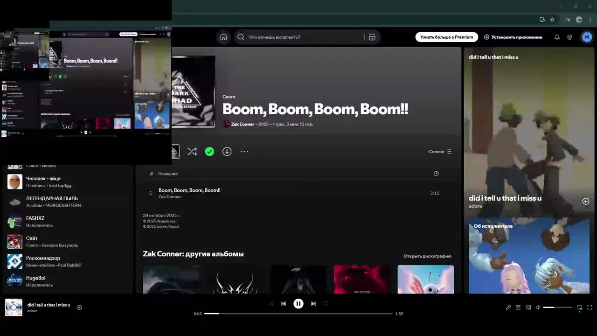597x336 pixels.
Task: Open the M profile menu
Action: [x=587, y=37]
